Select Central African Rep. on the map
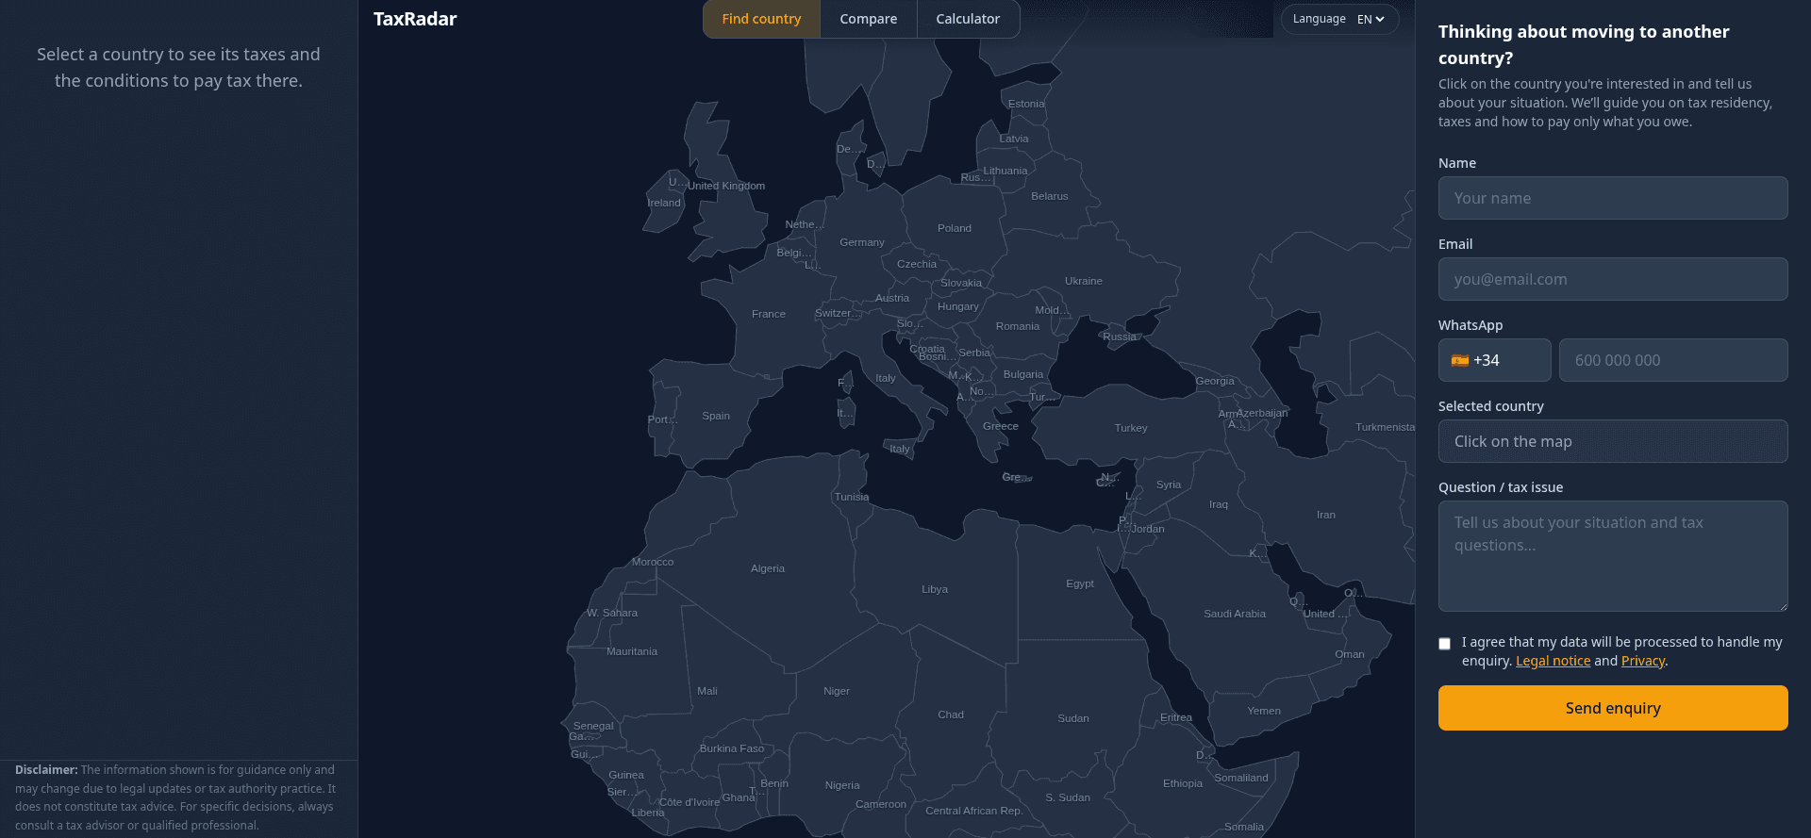The width and height of the screenshot is (1811, 838). click(x=973, y=811)
